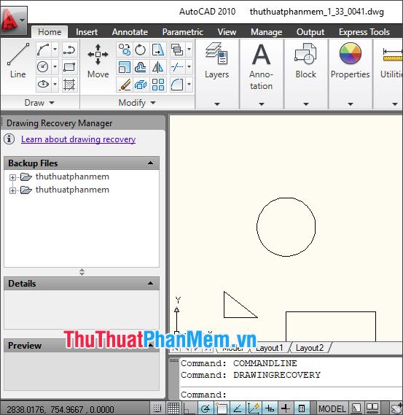Toggle Grid Display in status bar
The image size is (403, 415).
point(173,408)
